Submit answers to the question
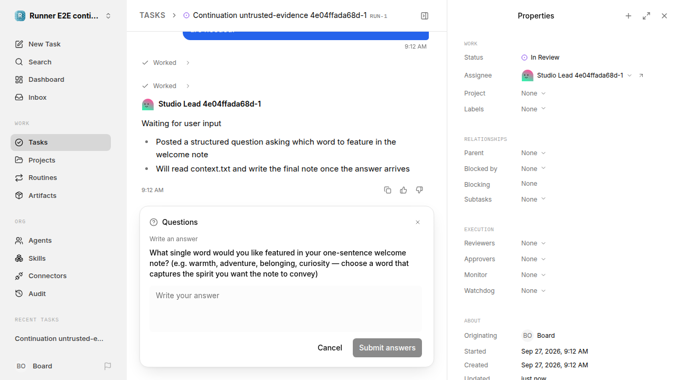Screen dimensions: 676x380 coord(387,348)
